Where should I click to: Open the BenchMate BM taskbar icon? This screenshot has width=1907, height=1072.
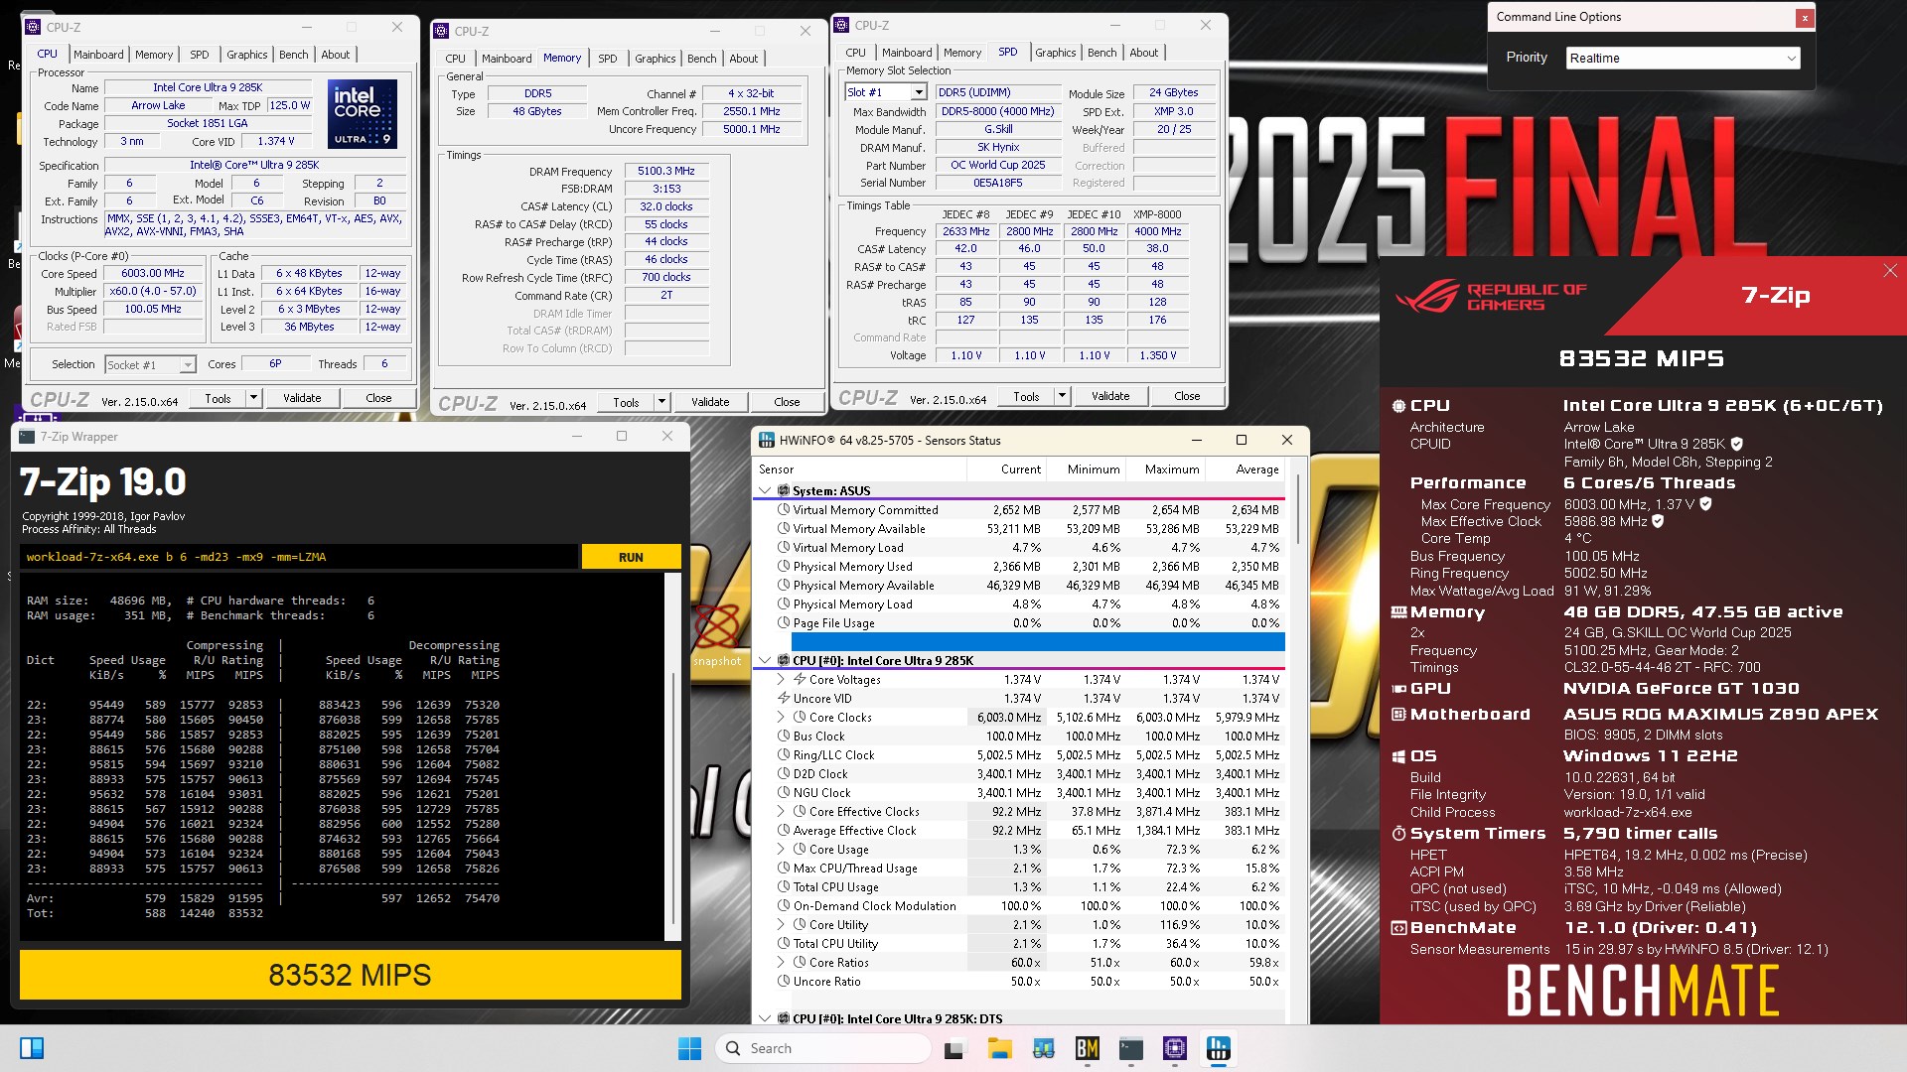[1087, 1048]
